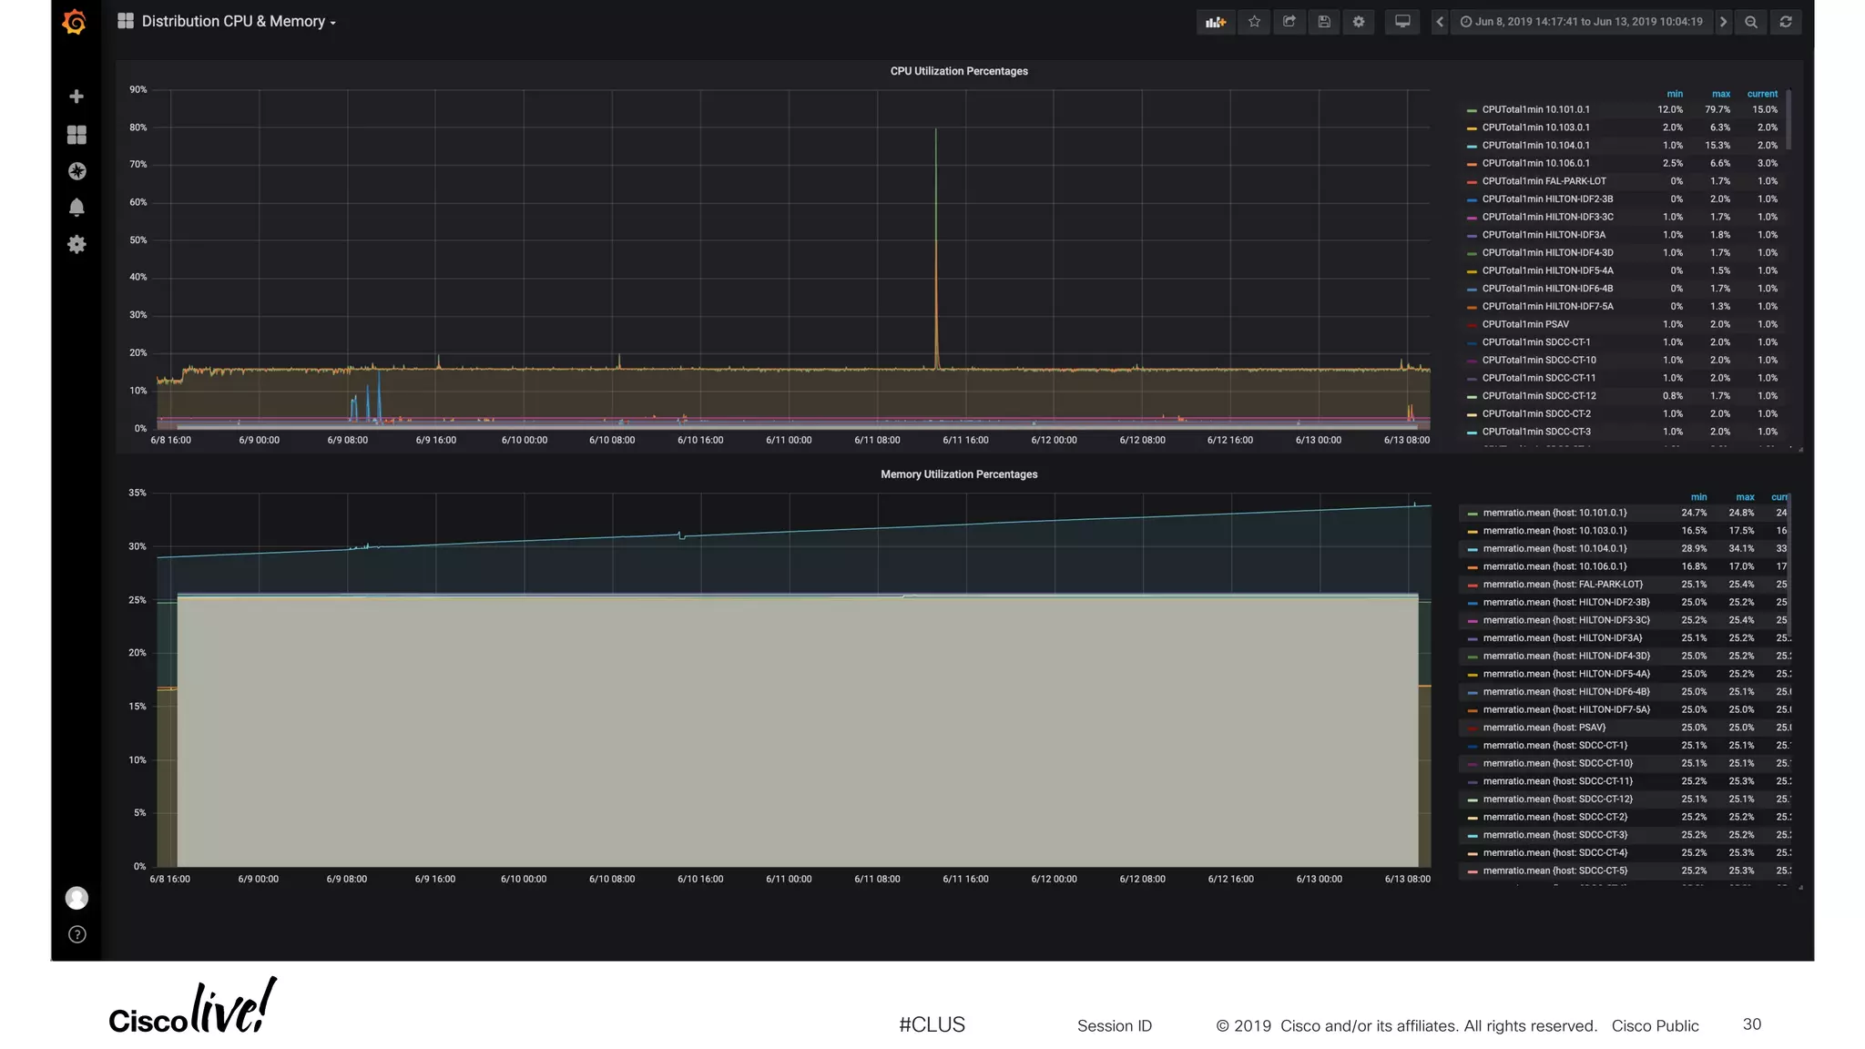Screen dimensions: 1865x1049
Task: Cycle view mode with monitor icon
Action: coord(1402,22)
